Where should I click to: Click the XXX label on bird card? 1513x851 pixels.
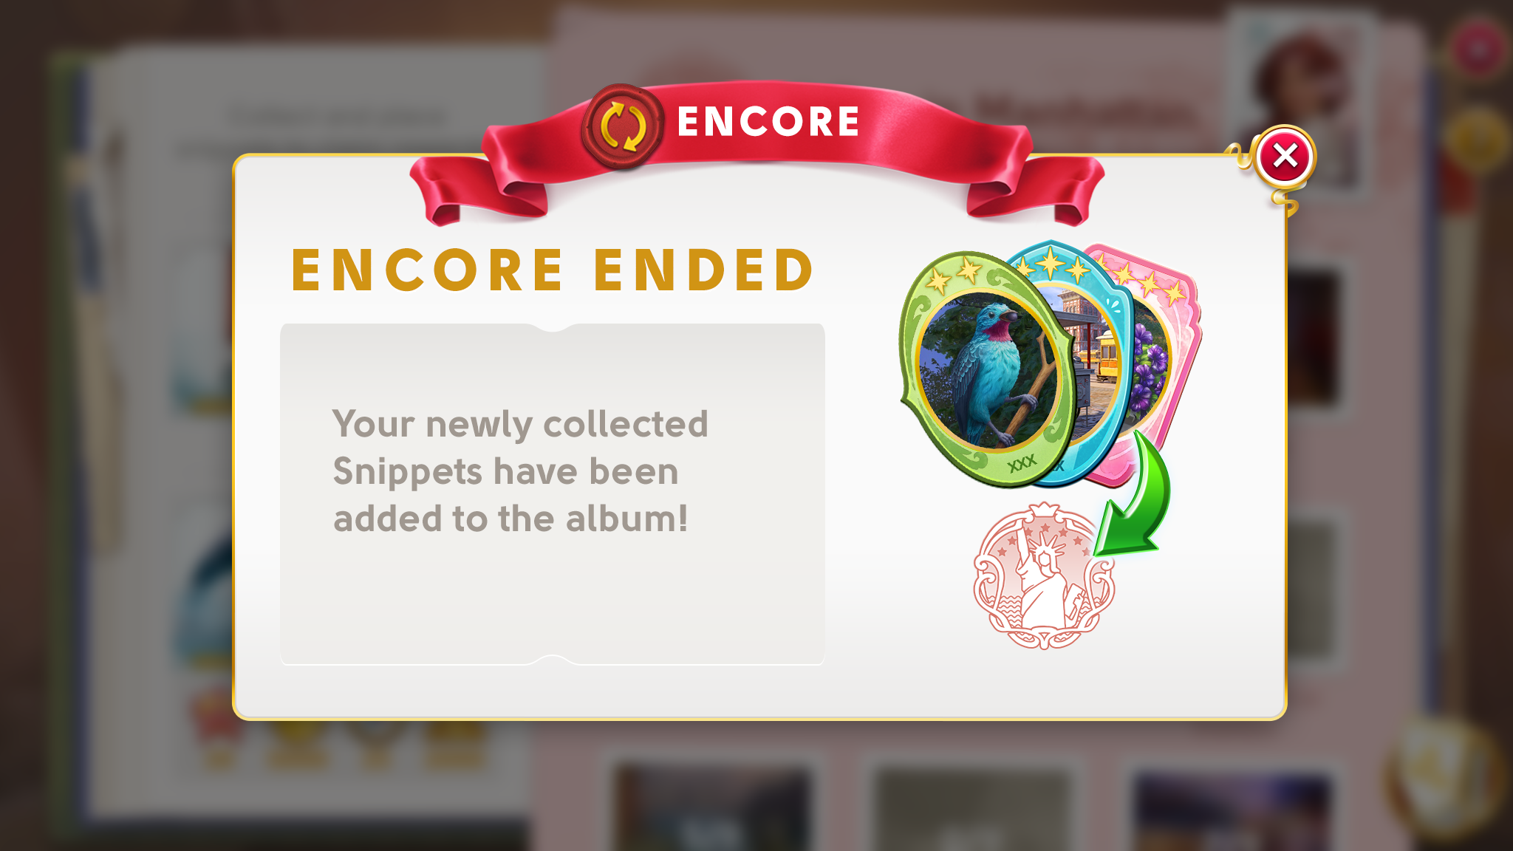1022,464
